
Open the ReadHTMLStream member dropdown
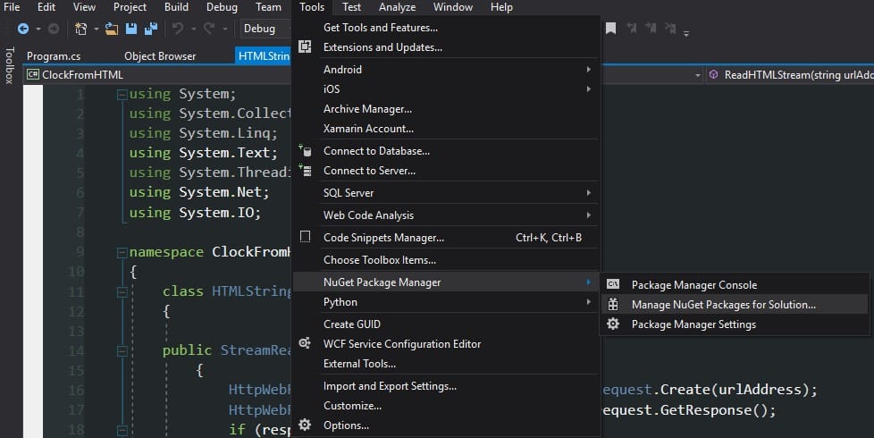tap(790, 75)
